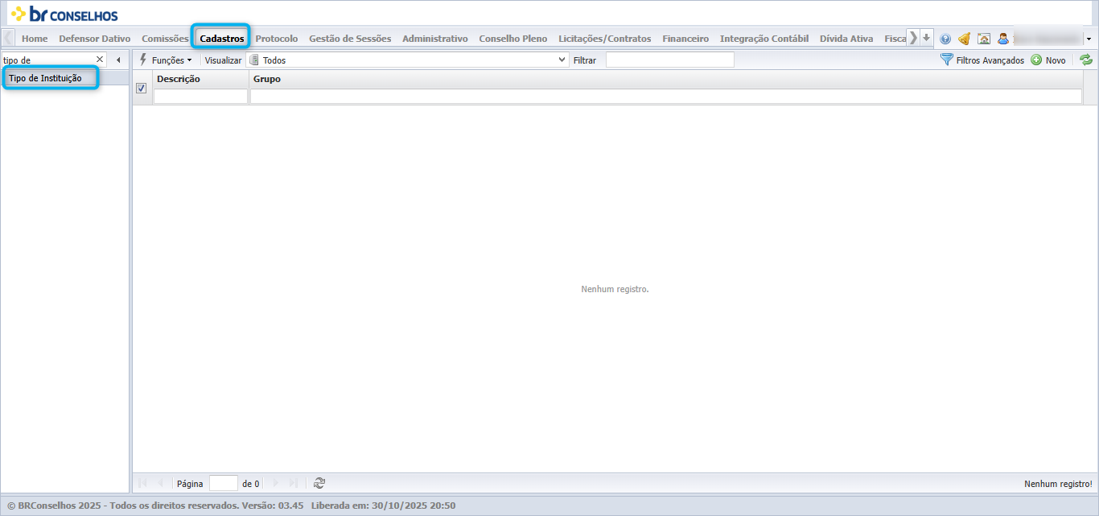Reload grid using pagination refresh icon
Image resolution: width=1099 pixels, height=516 pixels.
(x=319, y=483)
